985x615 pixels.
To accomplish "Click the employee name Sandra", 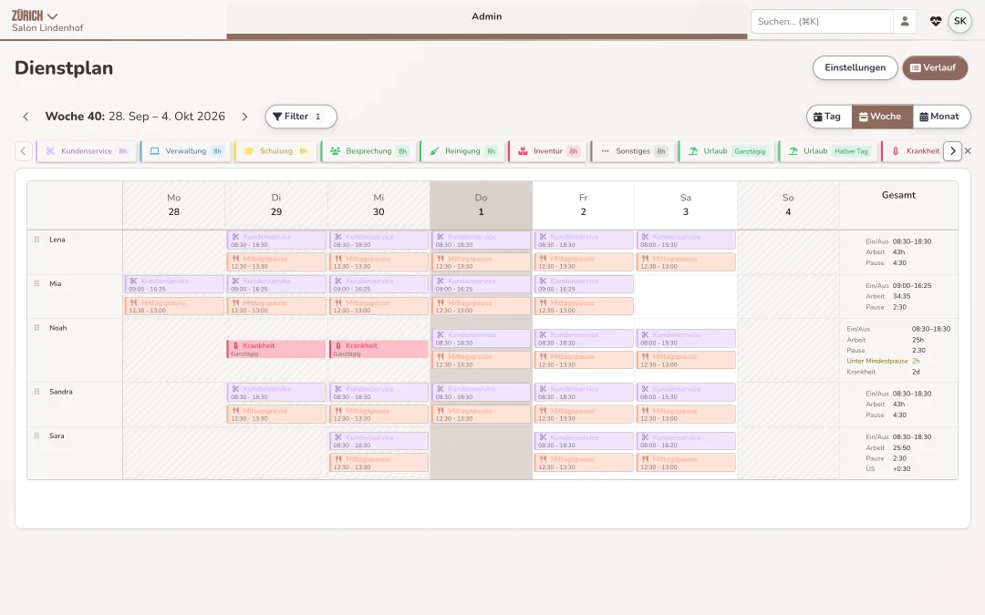I will (61, 392).
